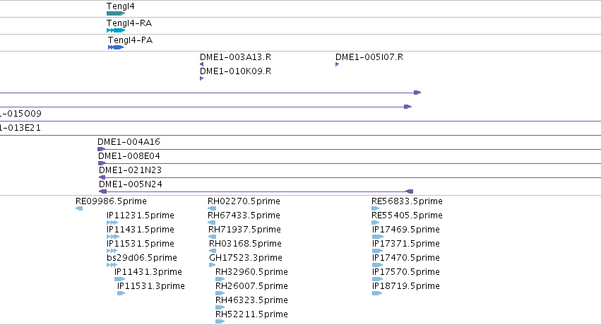Screen dimensions: 601x325
Task: Click the Tengl4-RA transcript glyph
Action: [116, 30]
